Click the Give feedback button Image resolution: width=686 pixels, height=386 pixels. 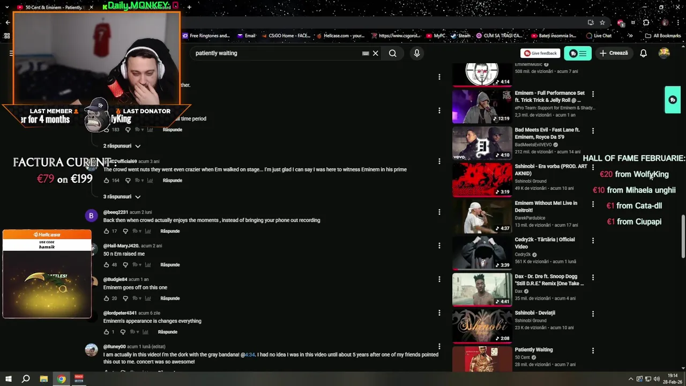pos(540,53)
